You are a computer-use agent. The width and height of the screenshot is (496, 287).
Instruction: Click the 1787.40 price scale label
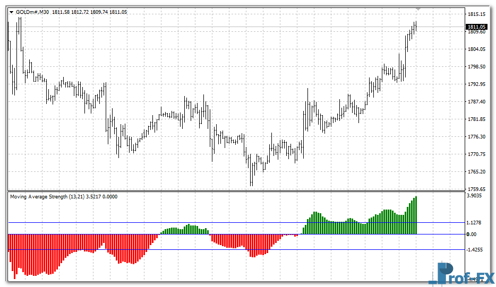tap(476, 102)
